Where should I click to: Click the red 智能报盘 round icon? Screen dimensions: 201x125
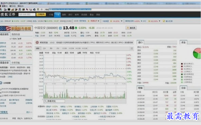click(x=37, y=42)
